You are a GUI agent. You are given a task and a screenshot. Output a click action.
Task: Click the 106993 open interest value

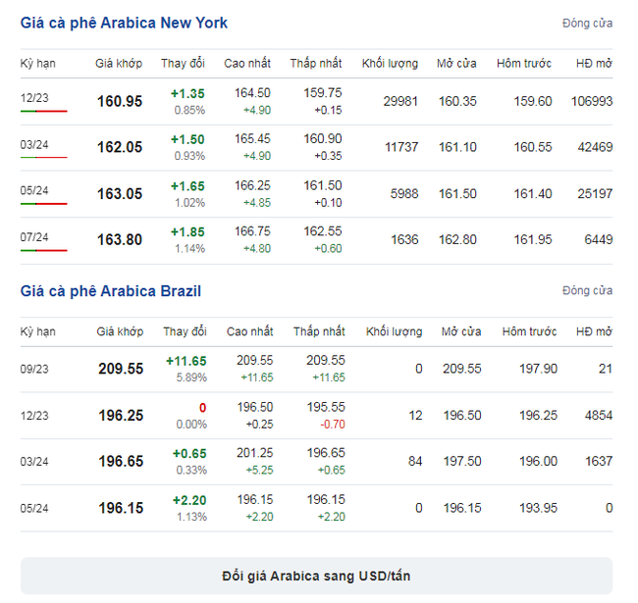(x=592, y=101)
